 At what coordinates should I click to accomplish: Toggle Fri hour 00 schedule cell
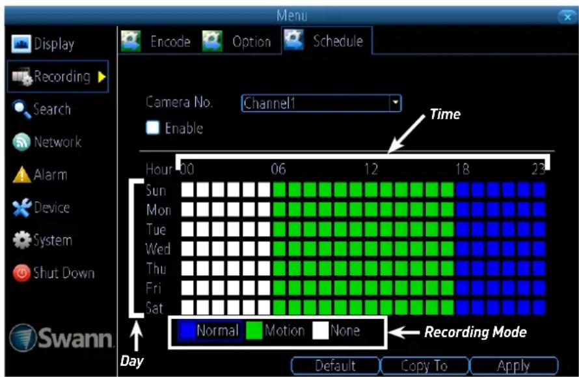(187, 288)
